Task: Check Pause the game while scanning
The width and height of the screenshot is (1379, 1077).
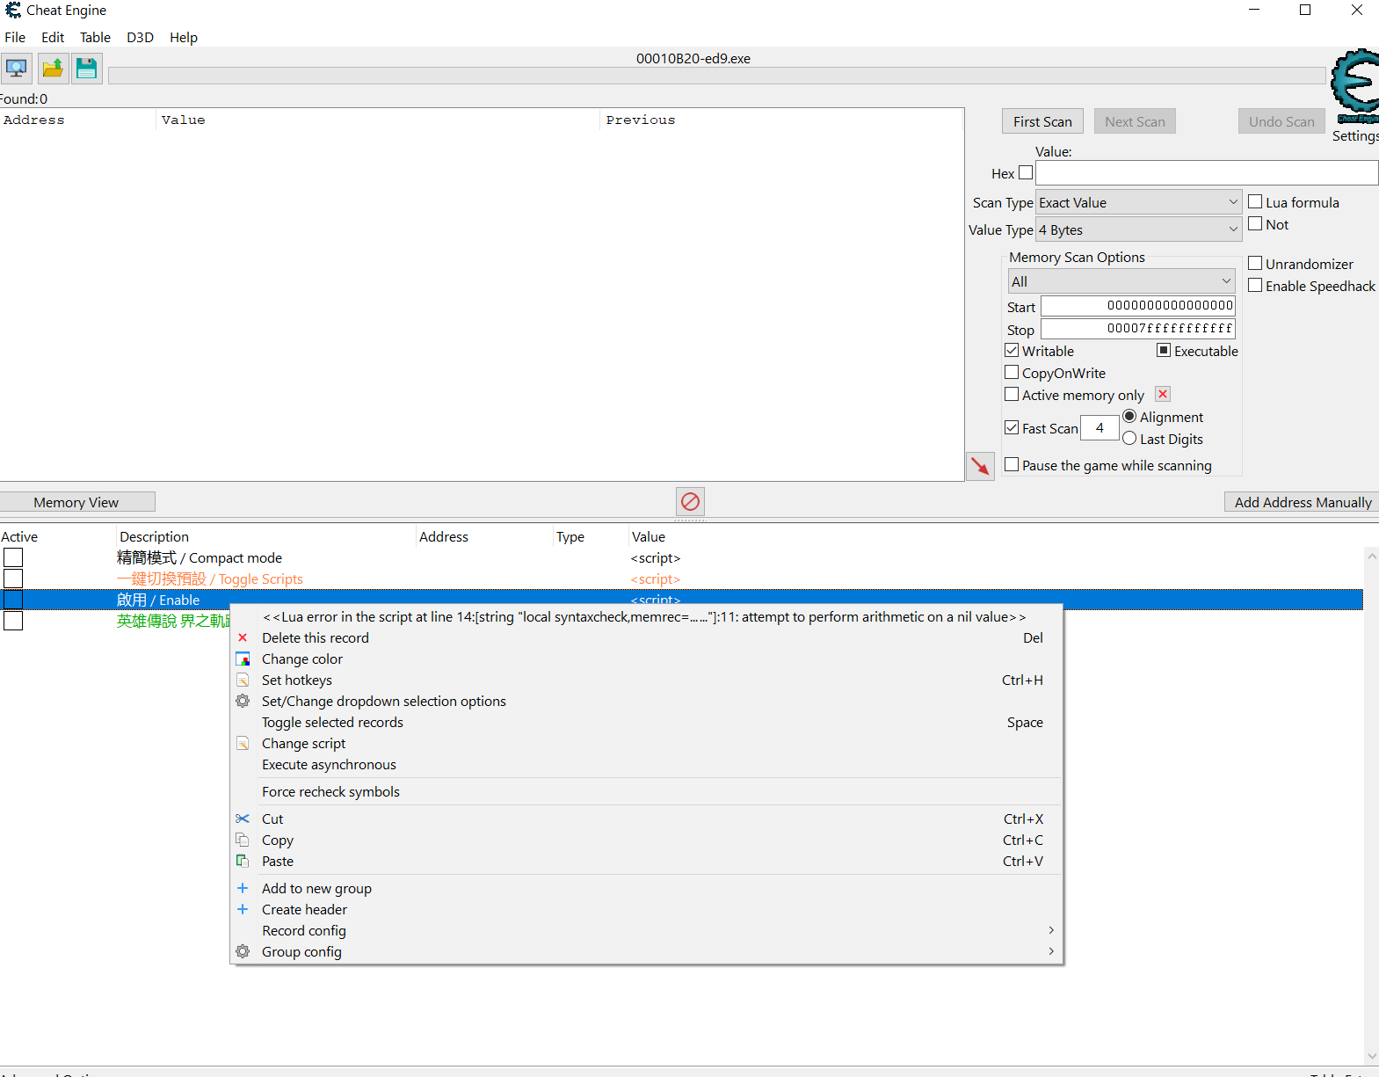Action: (1012, 465)
